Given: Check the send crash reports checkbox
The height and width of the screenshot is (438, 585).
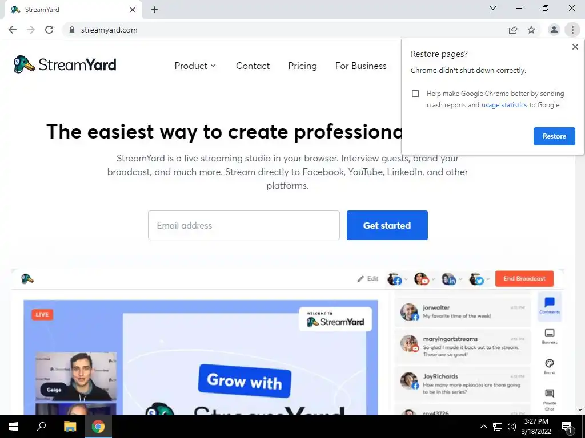Looking at the screenshot, I should tap(415, 94).
